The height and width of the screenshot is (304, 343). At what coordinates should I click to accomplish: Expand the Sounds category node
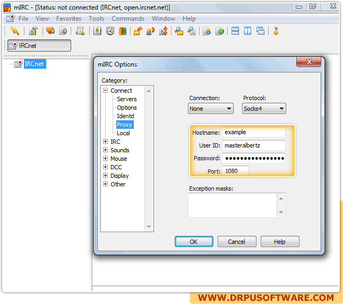[x=106, y=150]
